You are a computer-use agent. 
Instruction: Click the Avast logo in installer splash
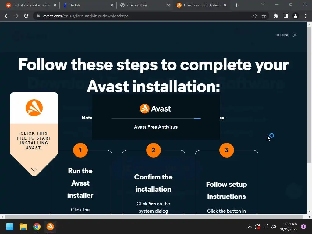pos(155,109)
